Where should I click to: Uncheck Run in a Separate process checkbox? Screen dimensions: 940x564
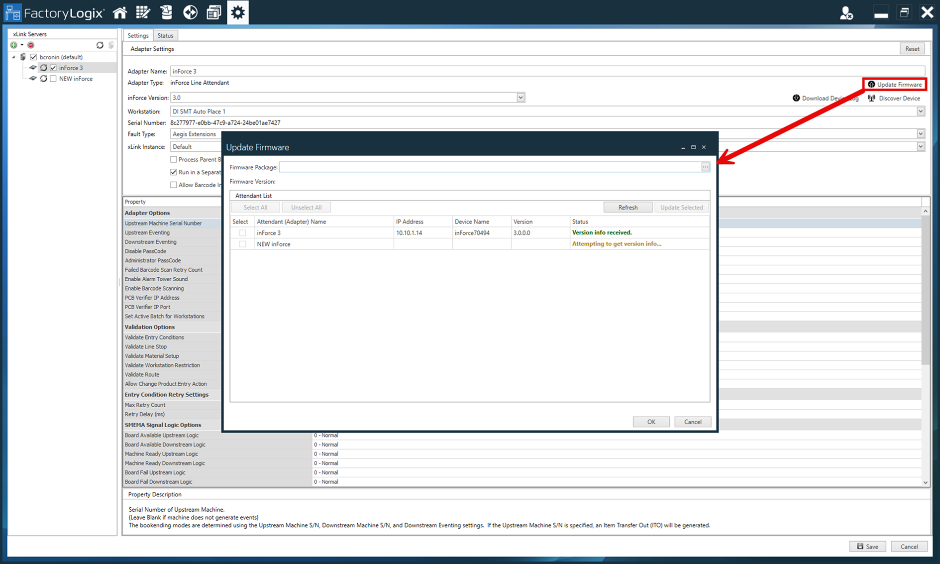tap(174, 172)
